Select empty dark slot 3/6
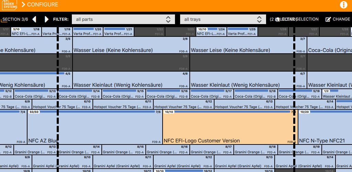The width and height of the screenshot is (352, 172). pyautogui.click(x=131, y=62)
